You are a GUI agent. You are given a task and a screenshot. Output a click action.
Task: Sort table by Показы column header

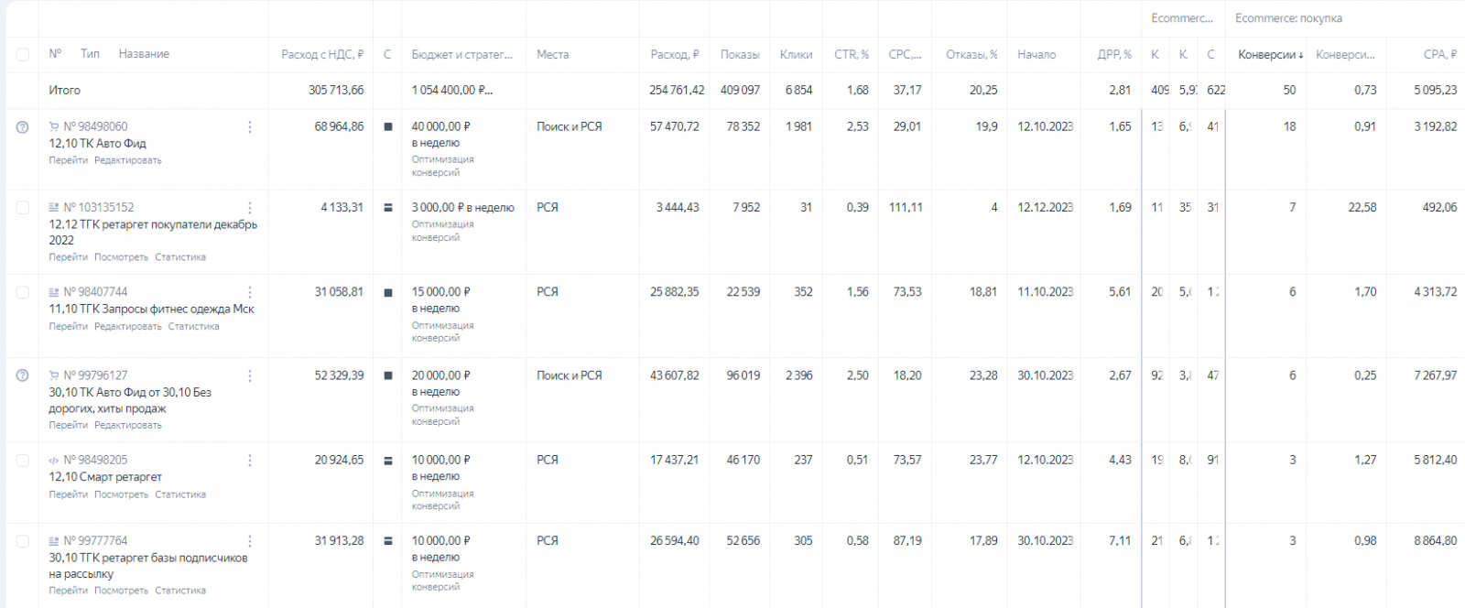740,55
